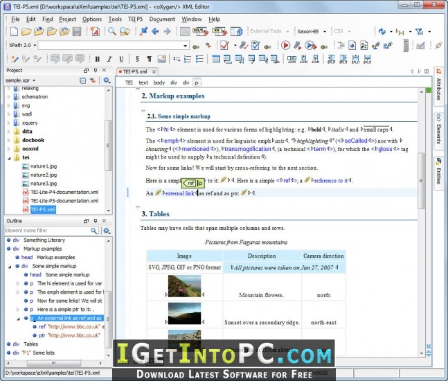Image resolution: width=448 pixels, height=381 pixels.
Task: Click the first SPLIT cells icon
Action: [332, 59]
